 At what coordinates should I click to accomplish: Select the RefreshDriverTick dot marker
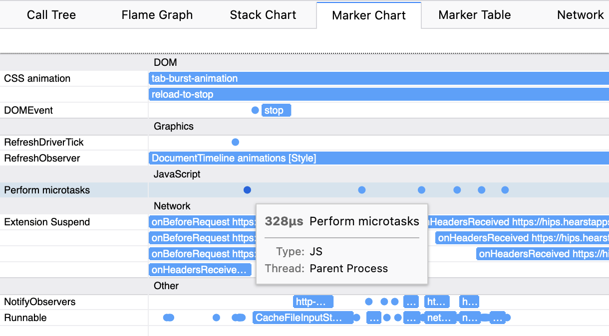click(236, 142)
